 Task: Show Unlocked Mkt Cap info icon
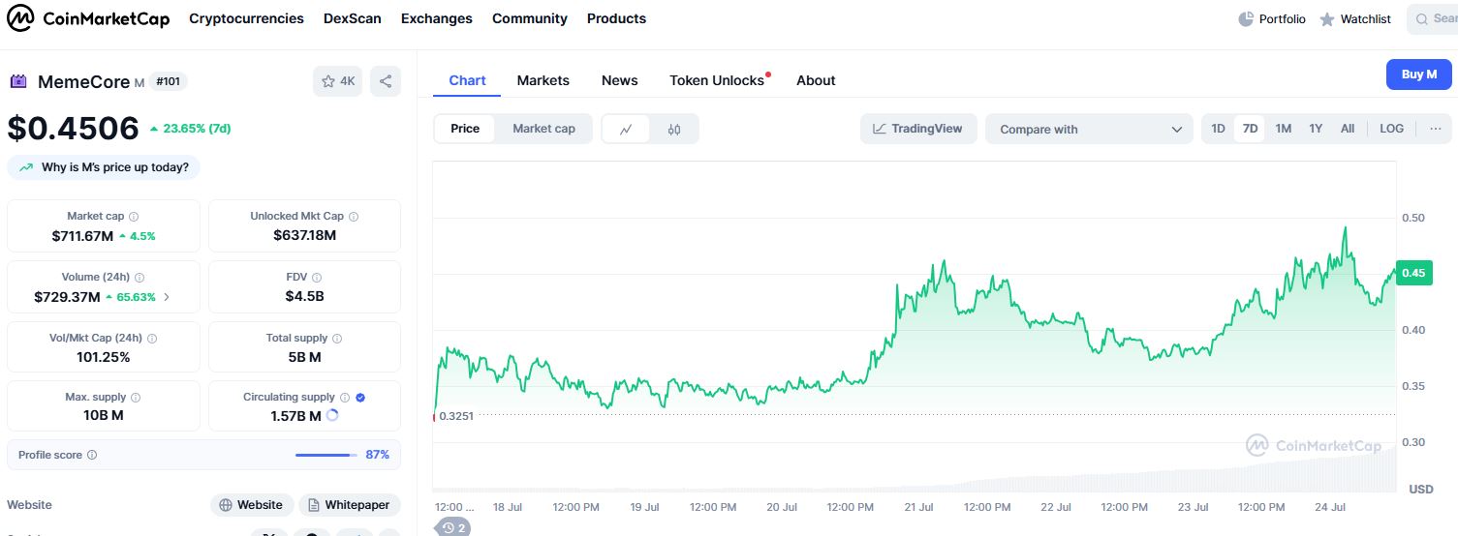point(354,217)
